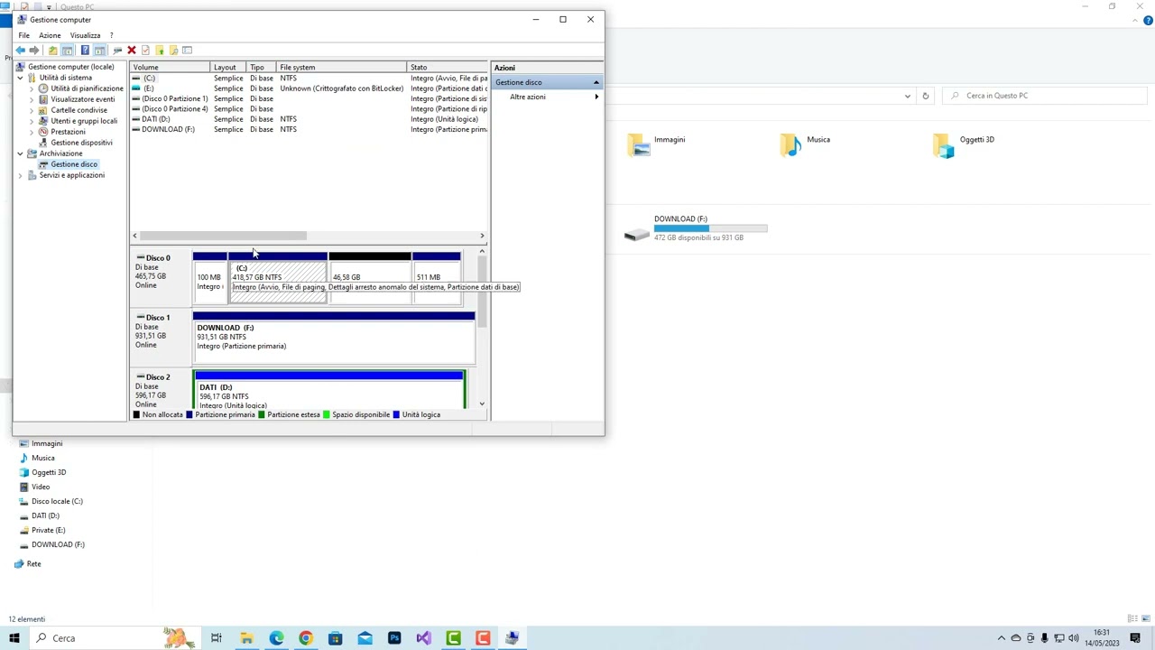Sort by Volume column header
This screenshot has height=650, width=1155.
170,68
